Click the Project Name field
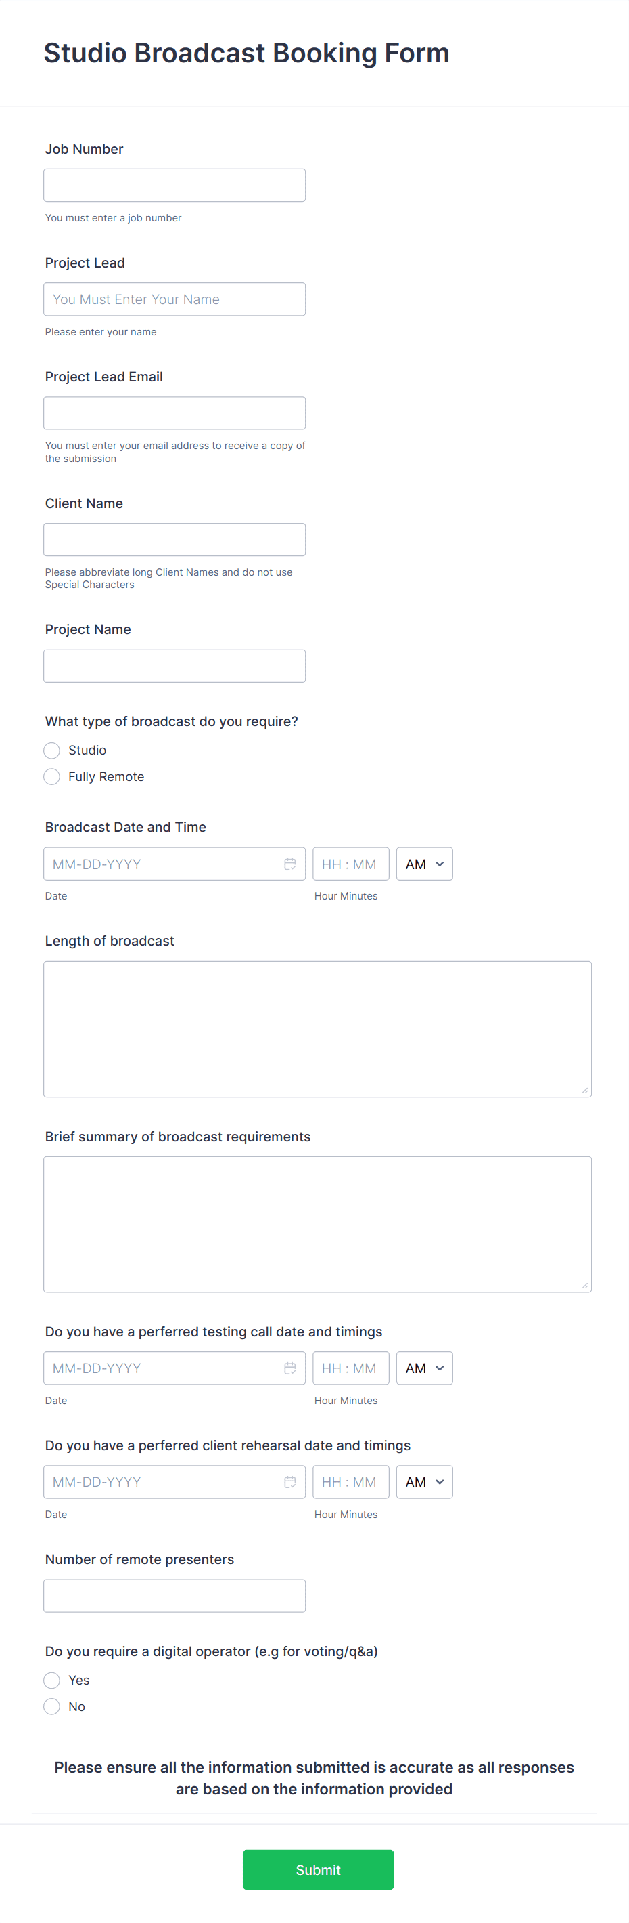629x1923 pixels. [x=174, y=665]
